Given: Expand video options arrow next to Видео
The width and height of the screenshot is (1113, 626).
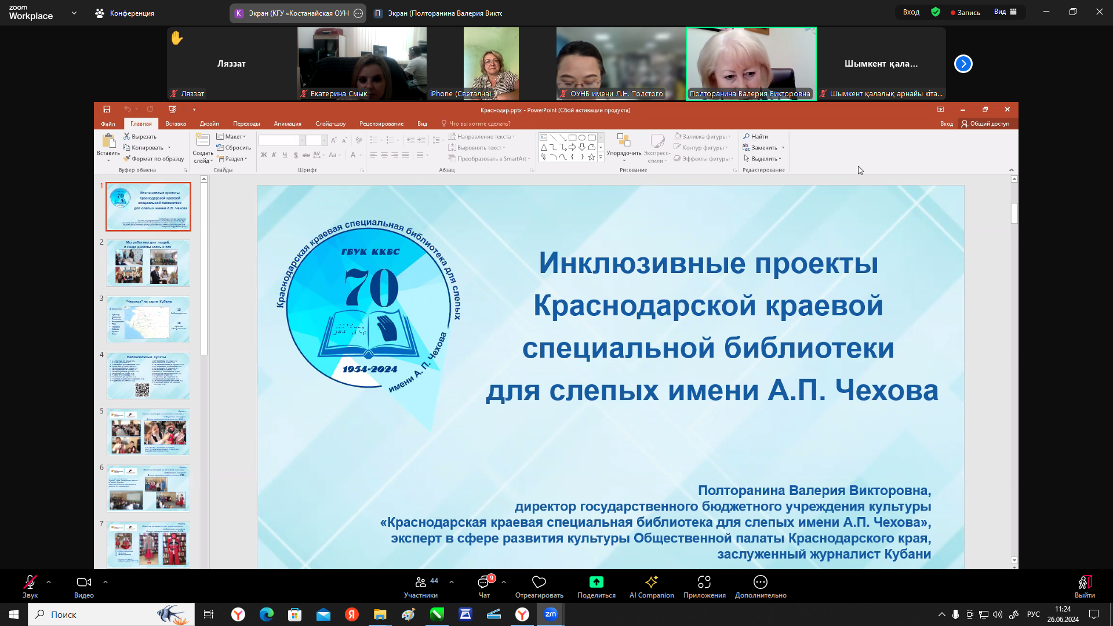Looking at the screenshot, I should [105, 581].
